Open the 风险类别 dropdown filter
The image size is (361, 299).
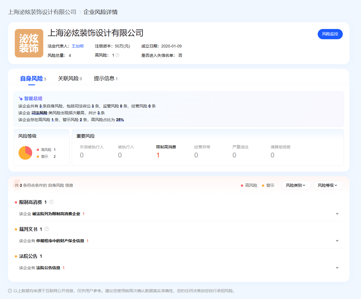pyautogui.click(x=296, y=185)
